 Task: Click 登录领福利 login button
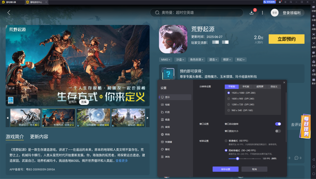[x=292, y=13]
